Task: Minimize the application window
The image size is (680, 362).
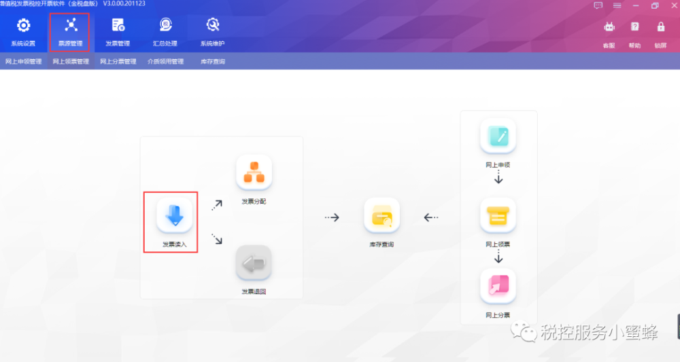Action: pyautogui.click(x=636, y=5)
